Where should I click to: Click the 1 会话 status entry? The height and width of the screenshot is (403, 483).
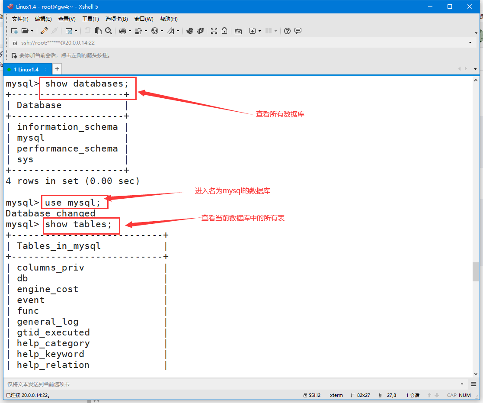[x=413, y=395]
